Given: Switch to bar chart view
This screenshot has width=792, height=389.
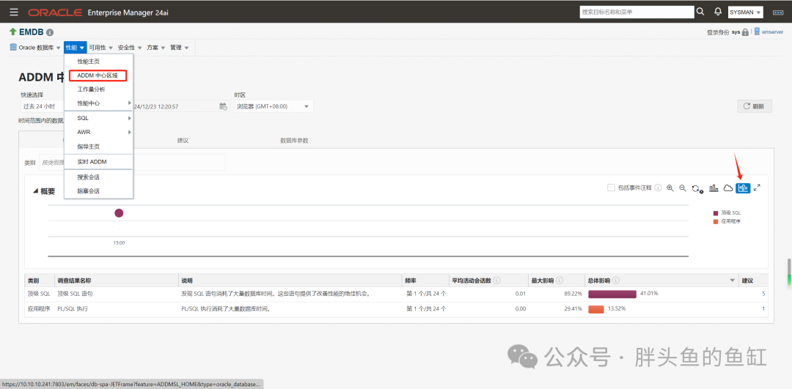Looking at the screenshot, I should coord(714,188).
